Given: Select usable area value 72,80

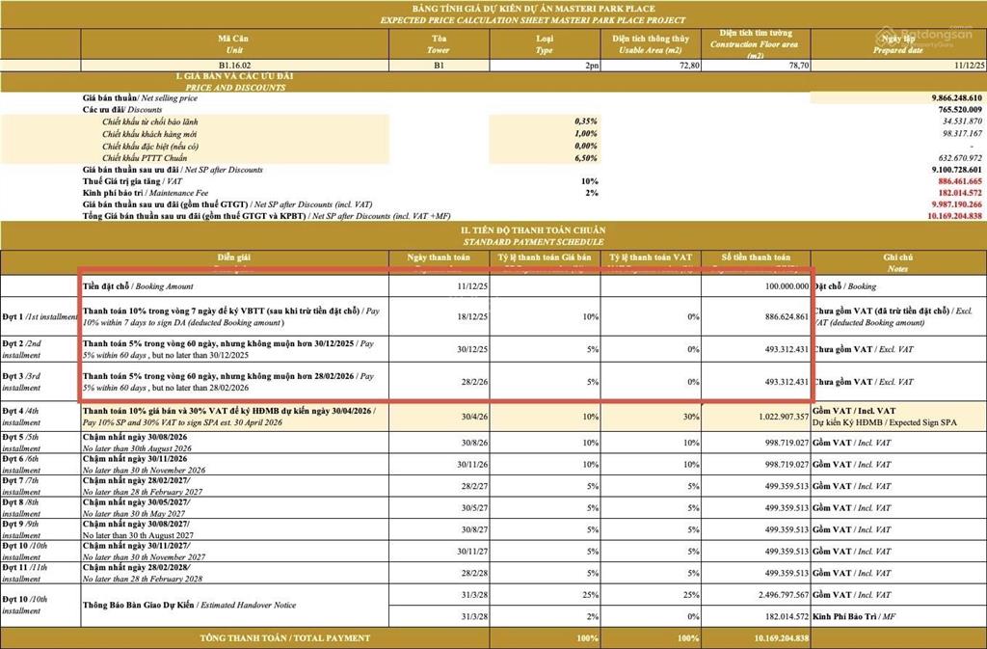Looking at the screenshot, I should click(651, 65).
